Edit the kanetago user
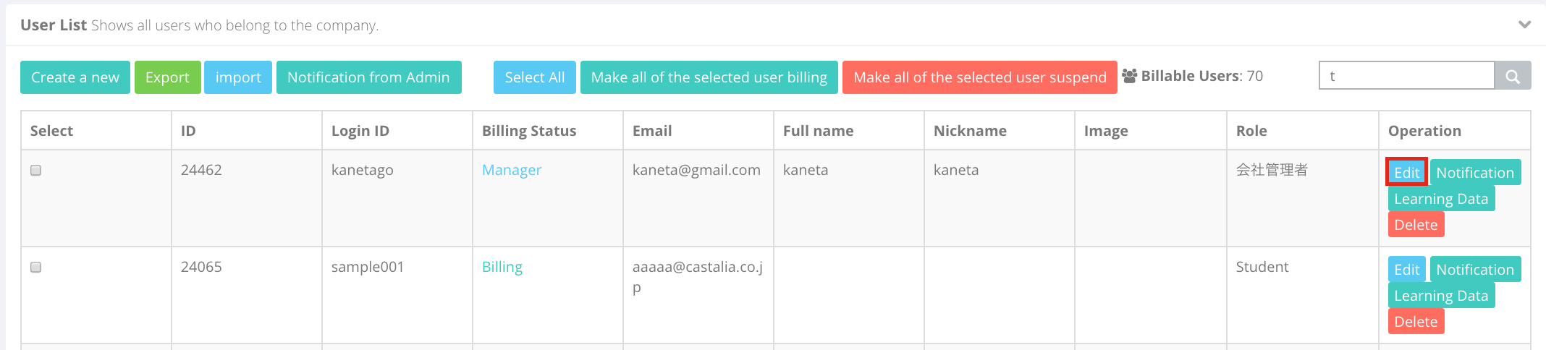1546x350 pixels. pyautogui.click(x=1407, y=173)
